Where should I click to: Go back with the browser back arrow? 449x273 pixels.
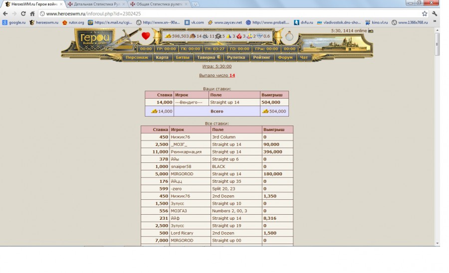[5, 13]
